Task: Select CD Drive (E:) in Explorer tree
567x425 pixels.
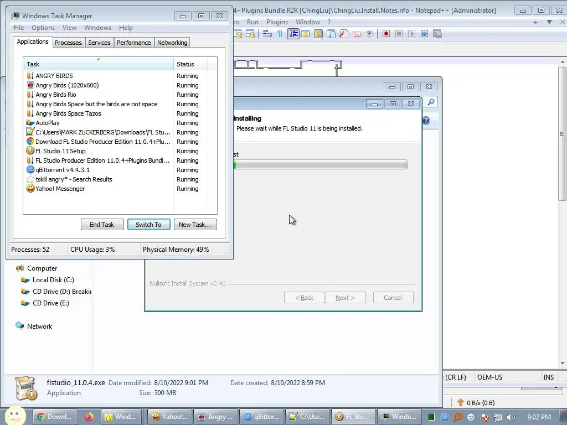Action: [x=45, y=303]
